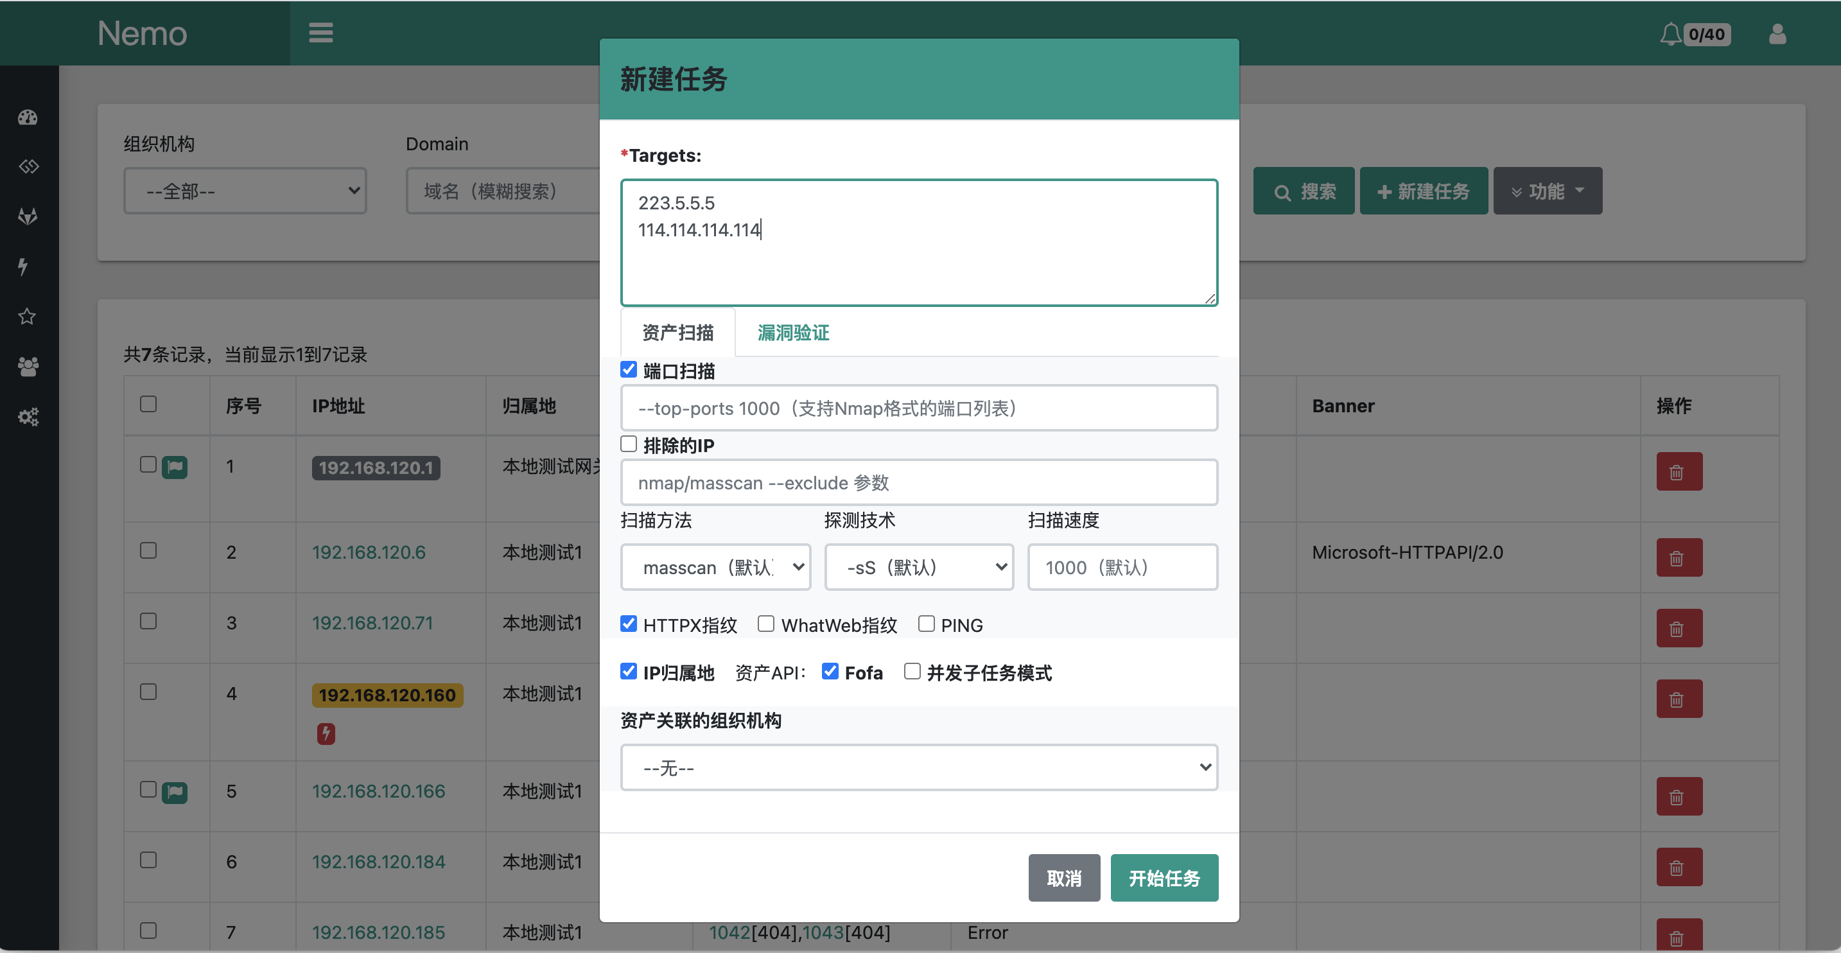This screenshot has width=1841, height=953.
Task: Click the star icon in sidebar
Action: point(27,316)
